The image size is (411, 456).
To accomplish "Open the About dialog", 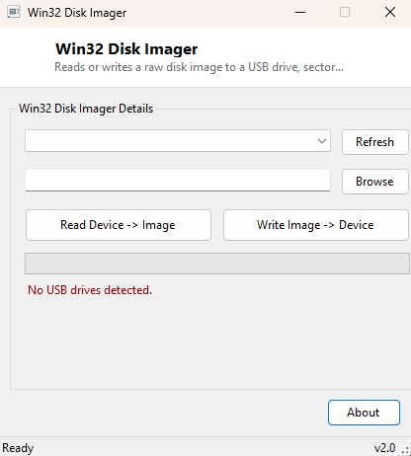I will (364, 413).
